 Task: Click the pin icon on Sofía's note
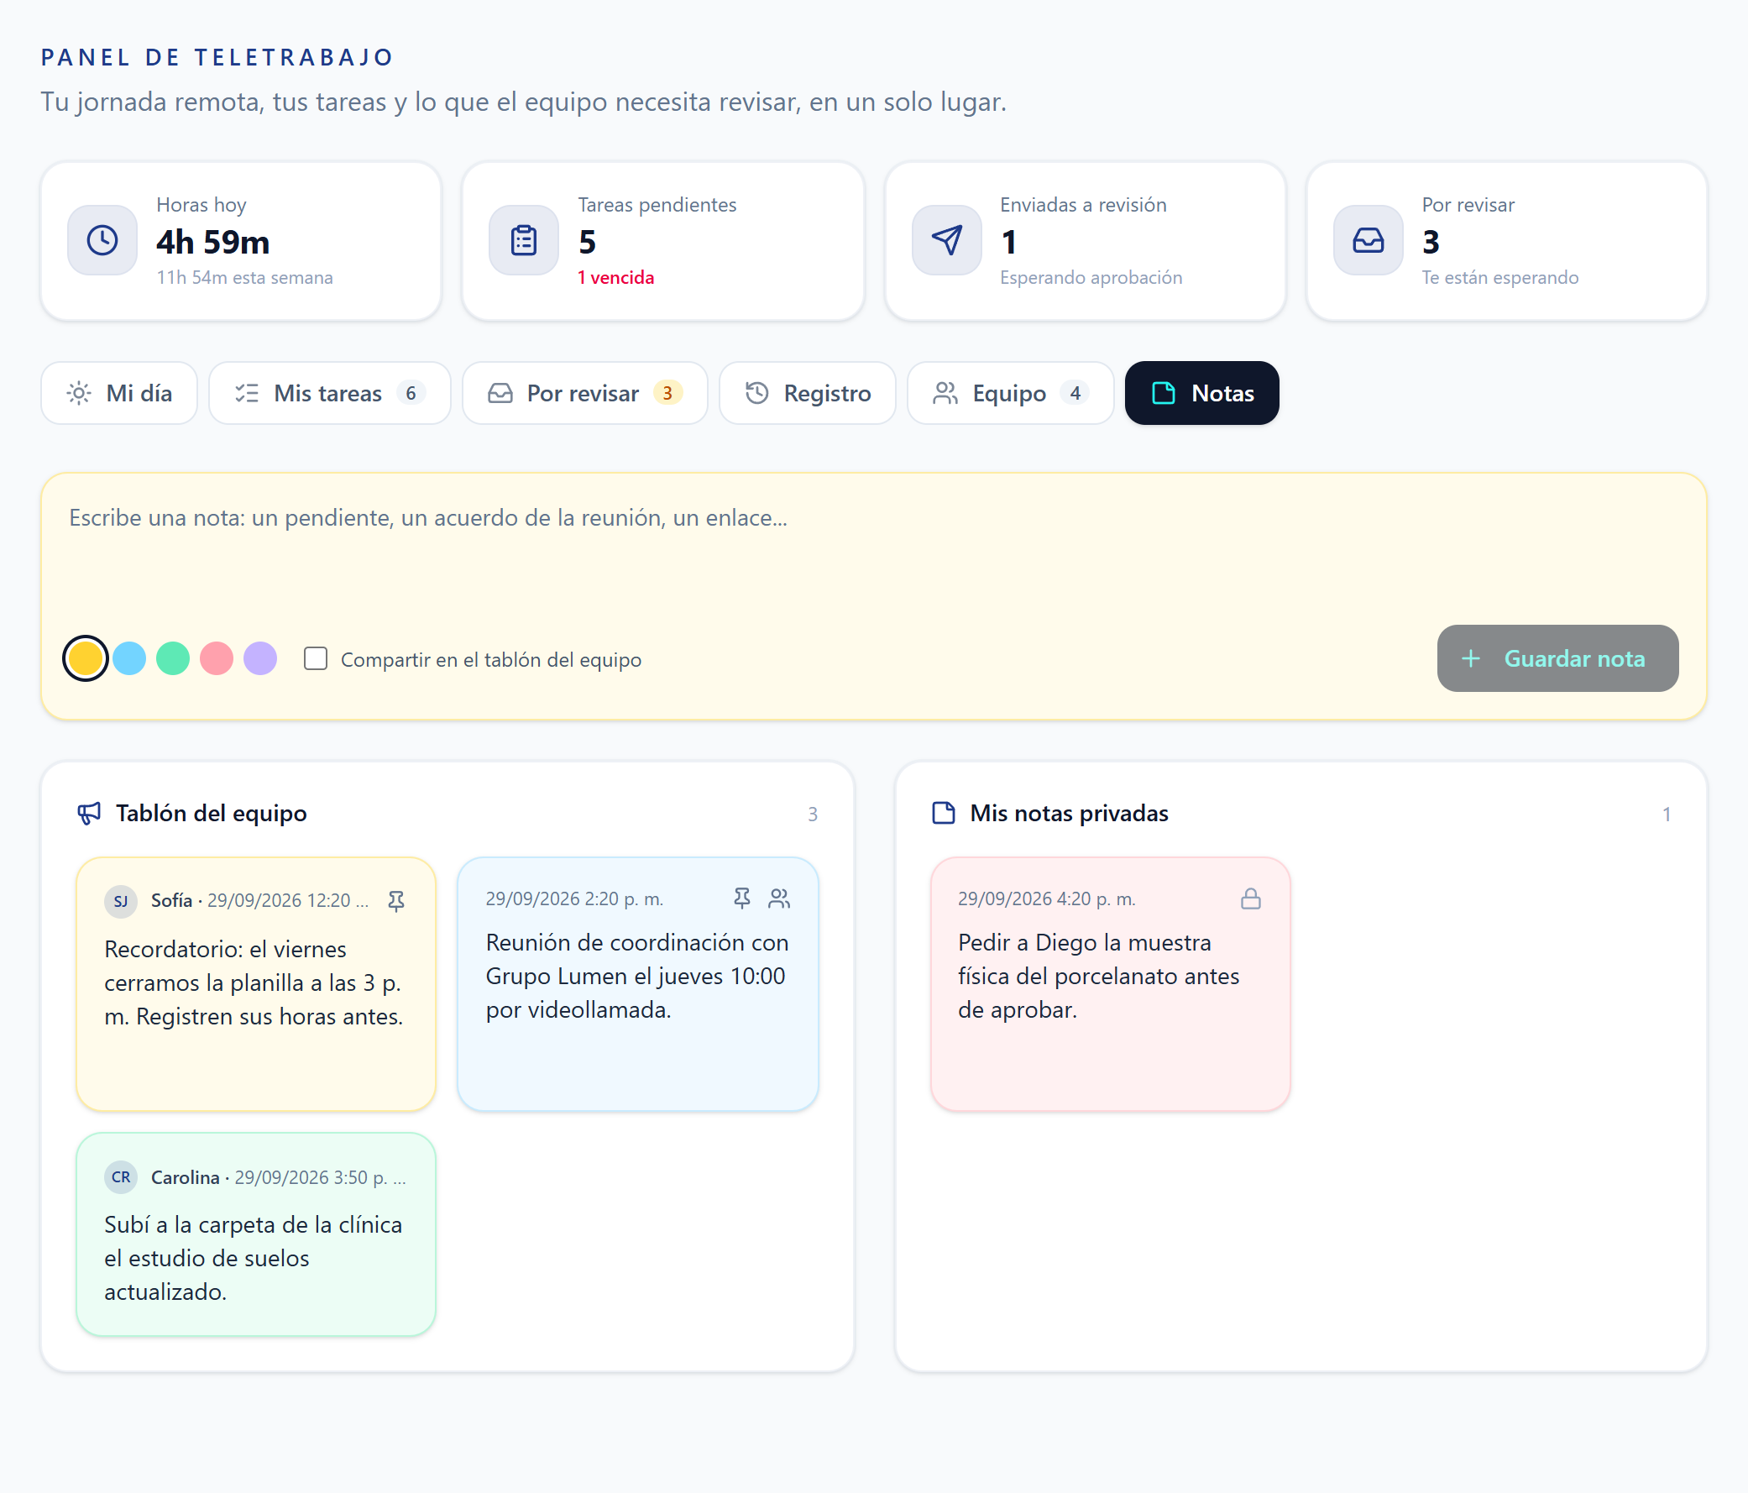(x=395, y=900)
